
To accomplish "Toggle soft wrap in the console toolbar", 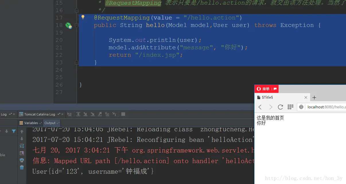I will point(22,146).
